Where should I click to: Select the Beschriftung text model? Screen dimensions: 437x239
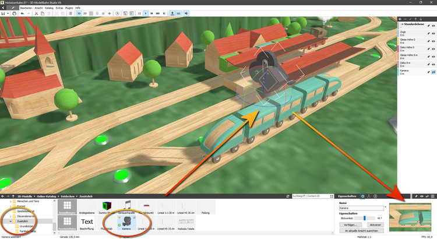click(87, 223)
